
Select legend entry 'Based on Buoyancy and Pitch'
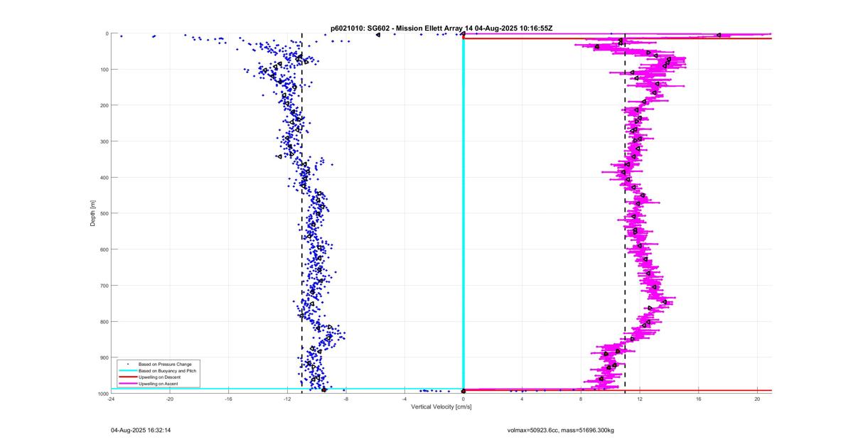(167, 370)
